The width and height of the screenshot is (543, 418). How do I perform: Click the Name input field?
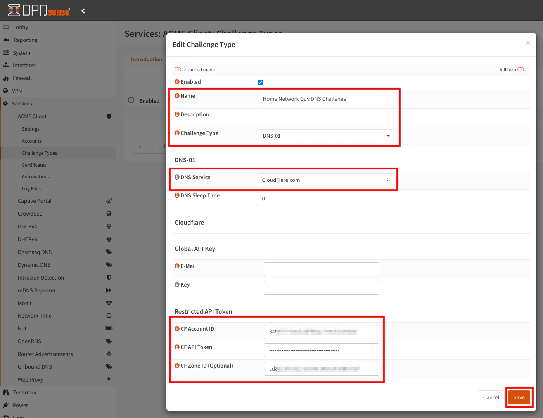coord(326,99)
